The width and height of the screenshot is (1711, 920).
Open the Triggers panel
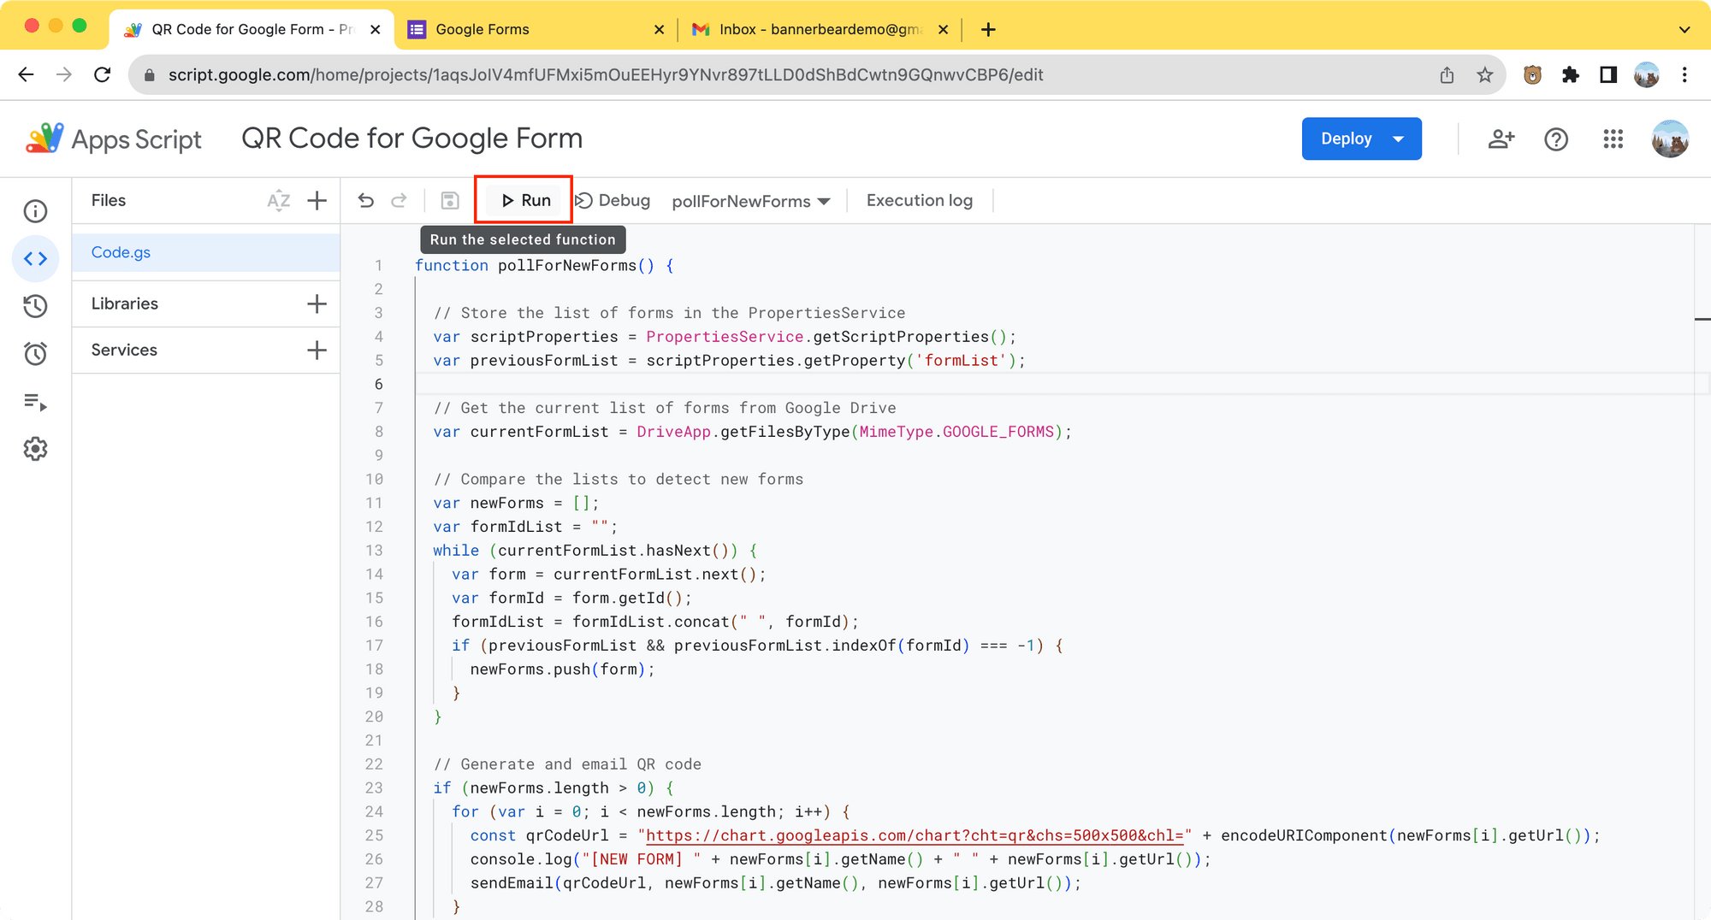35,353
